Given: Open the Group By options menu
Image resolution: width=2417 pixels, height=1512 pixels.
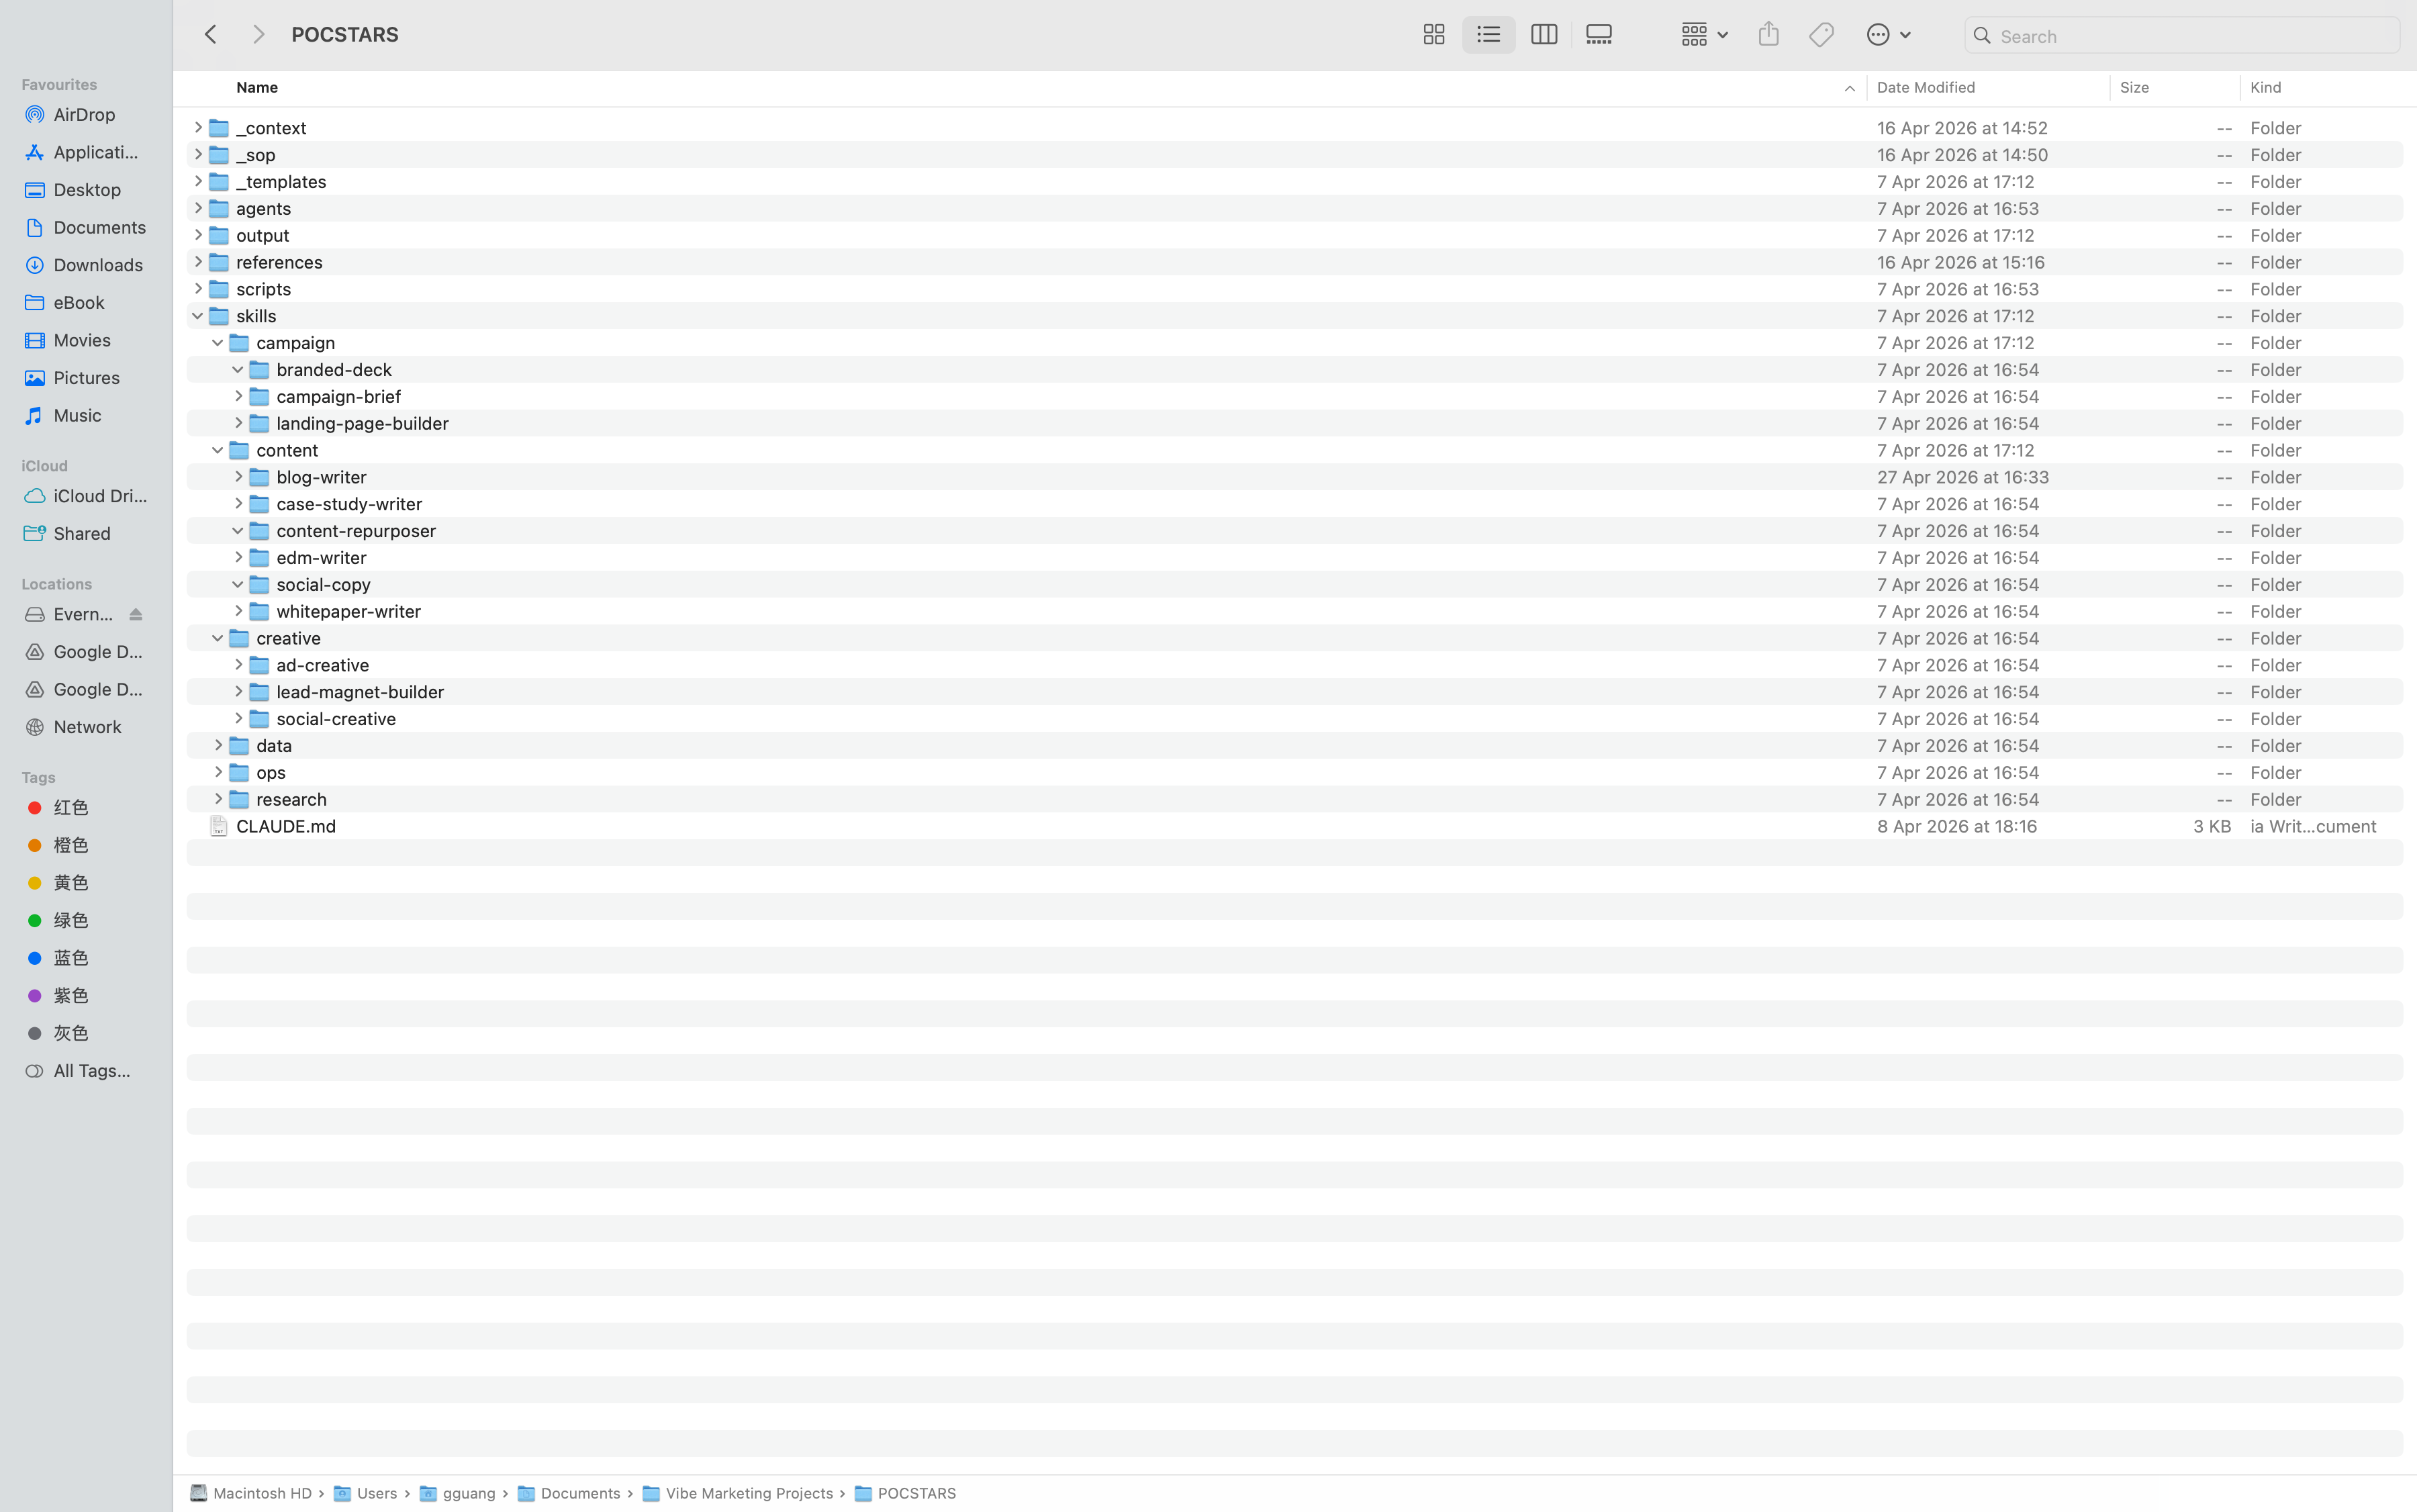Looking at the screenshot, I should [x=1704, y=35].
